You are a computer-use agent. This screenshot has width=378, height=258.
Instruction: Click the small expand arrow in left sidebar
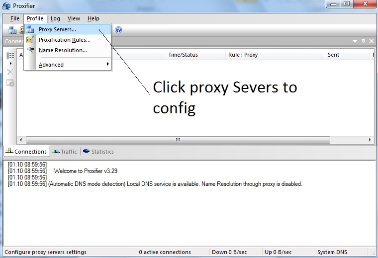pos(10,63)
